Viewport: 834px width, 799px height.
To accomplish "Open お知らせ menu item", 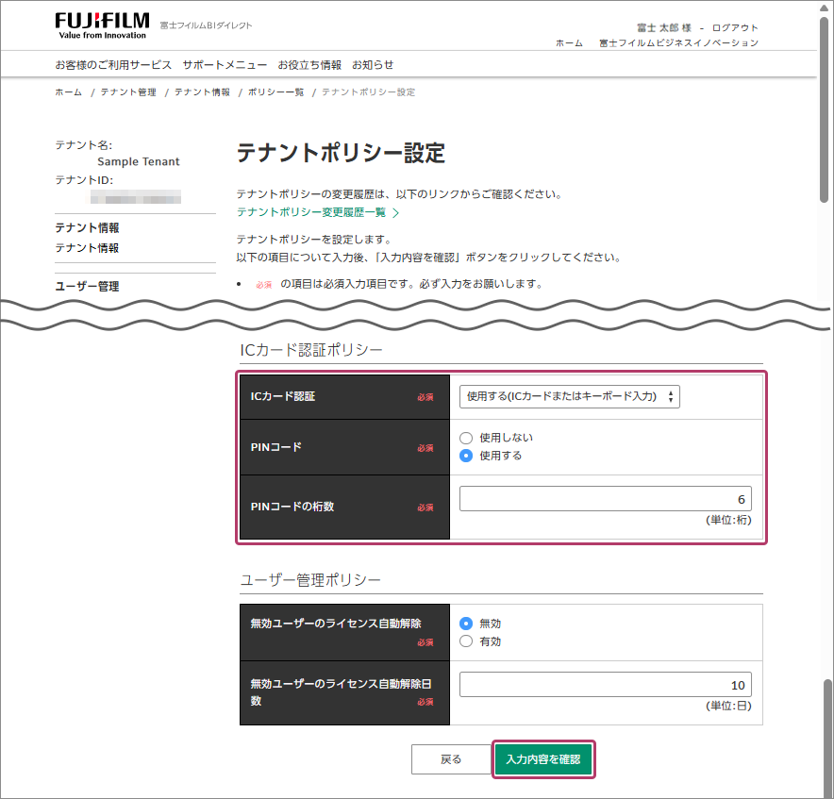I will 373,65.
